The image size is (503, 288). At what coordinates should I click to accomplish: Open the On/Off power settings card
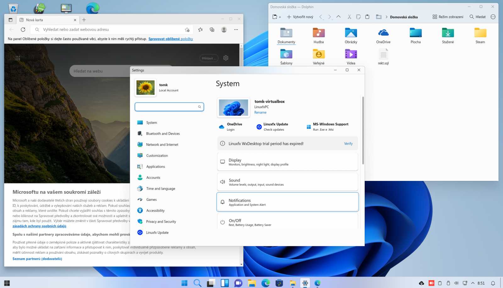[287, 221]
